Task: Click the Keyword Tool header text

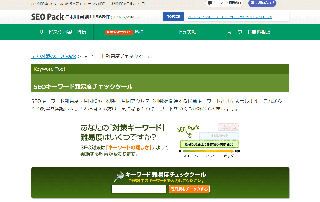Action: click(49, 69)
